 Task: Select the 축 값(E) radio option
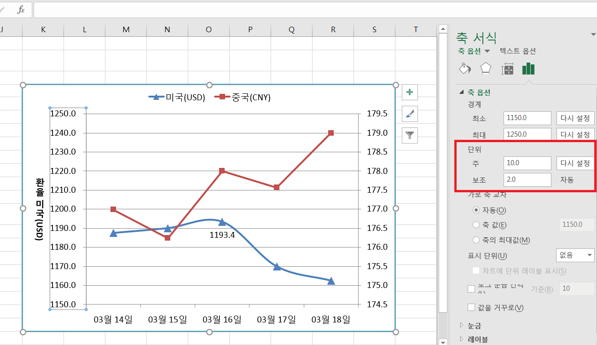point(476,225)
